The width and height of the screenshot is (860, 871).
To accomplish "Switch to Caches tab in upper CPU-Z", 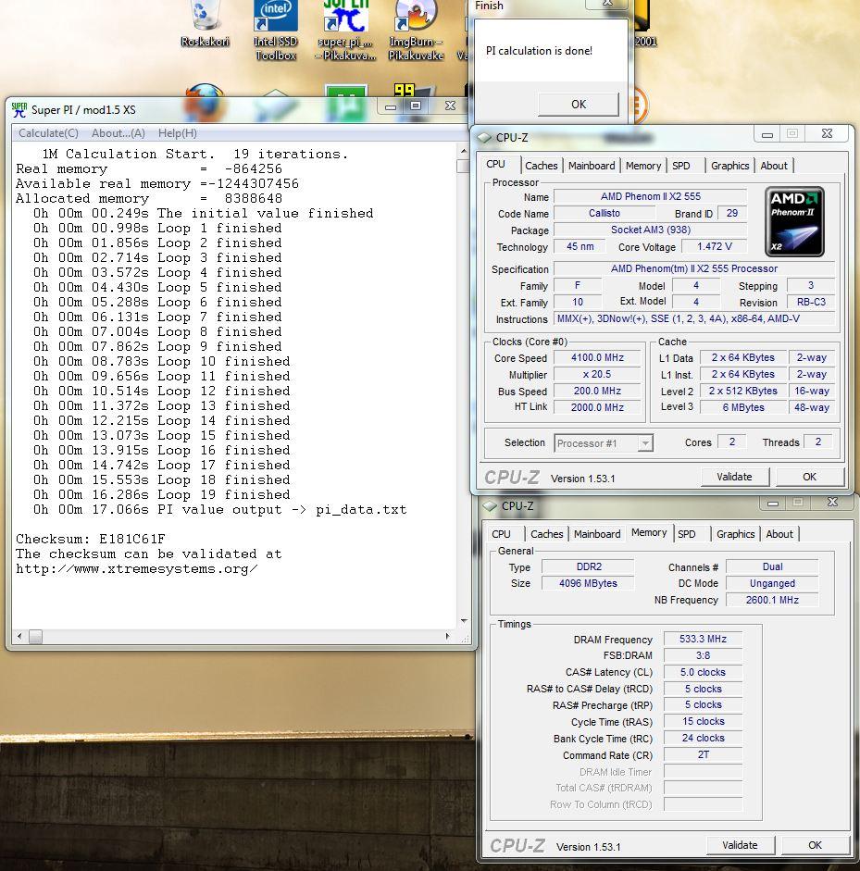I will click(542, 166).
